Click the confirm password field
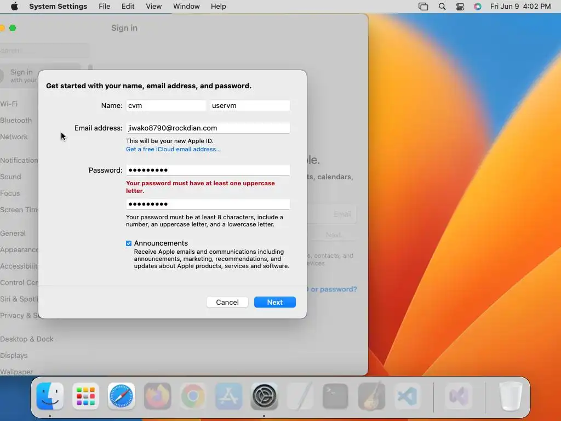This screenshot has width=561, height=421. [x=208, y=204]
